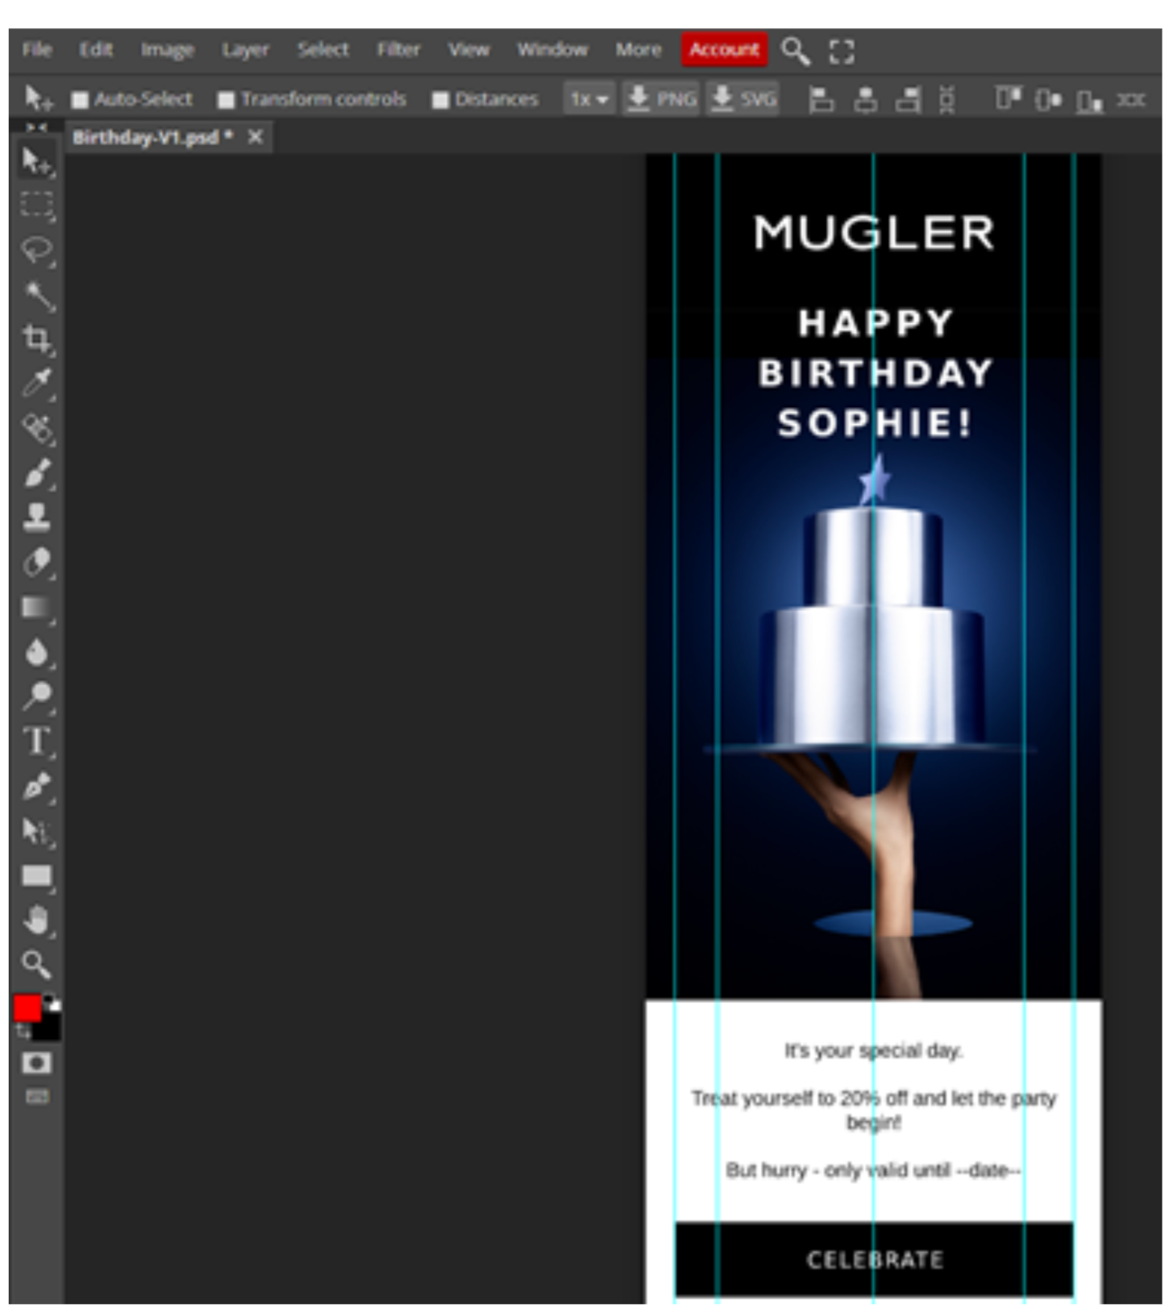Close the Birthday-V1.psd document tab
This screenshot has height=1313, width=1169.
tap(256, 137)
